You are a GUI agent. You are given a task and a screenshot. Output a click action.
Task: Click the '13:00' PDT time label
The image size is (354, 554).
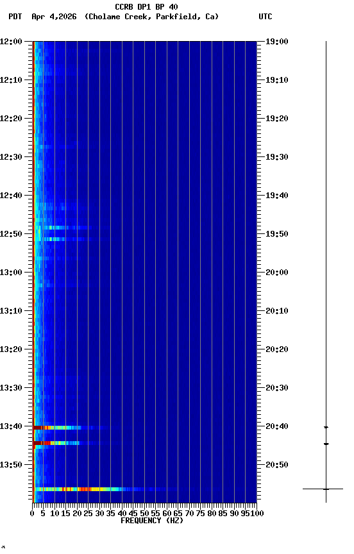click(x=11, y=273)
